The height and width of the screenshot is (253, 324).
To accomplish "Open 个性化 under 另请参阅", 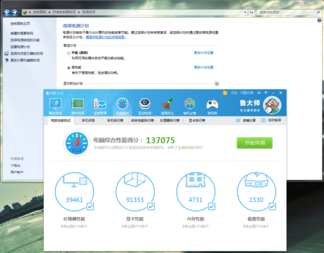I will 16,166.
